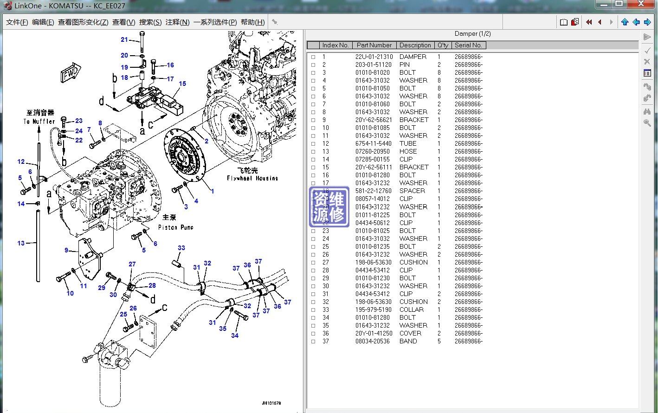Select checkbox for 08034-20536 BAND row
Viewport: 658px width, 413px height.
click(x=313, y=342)
